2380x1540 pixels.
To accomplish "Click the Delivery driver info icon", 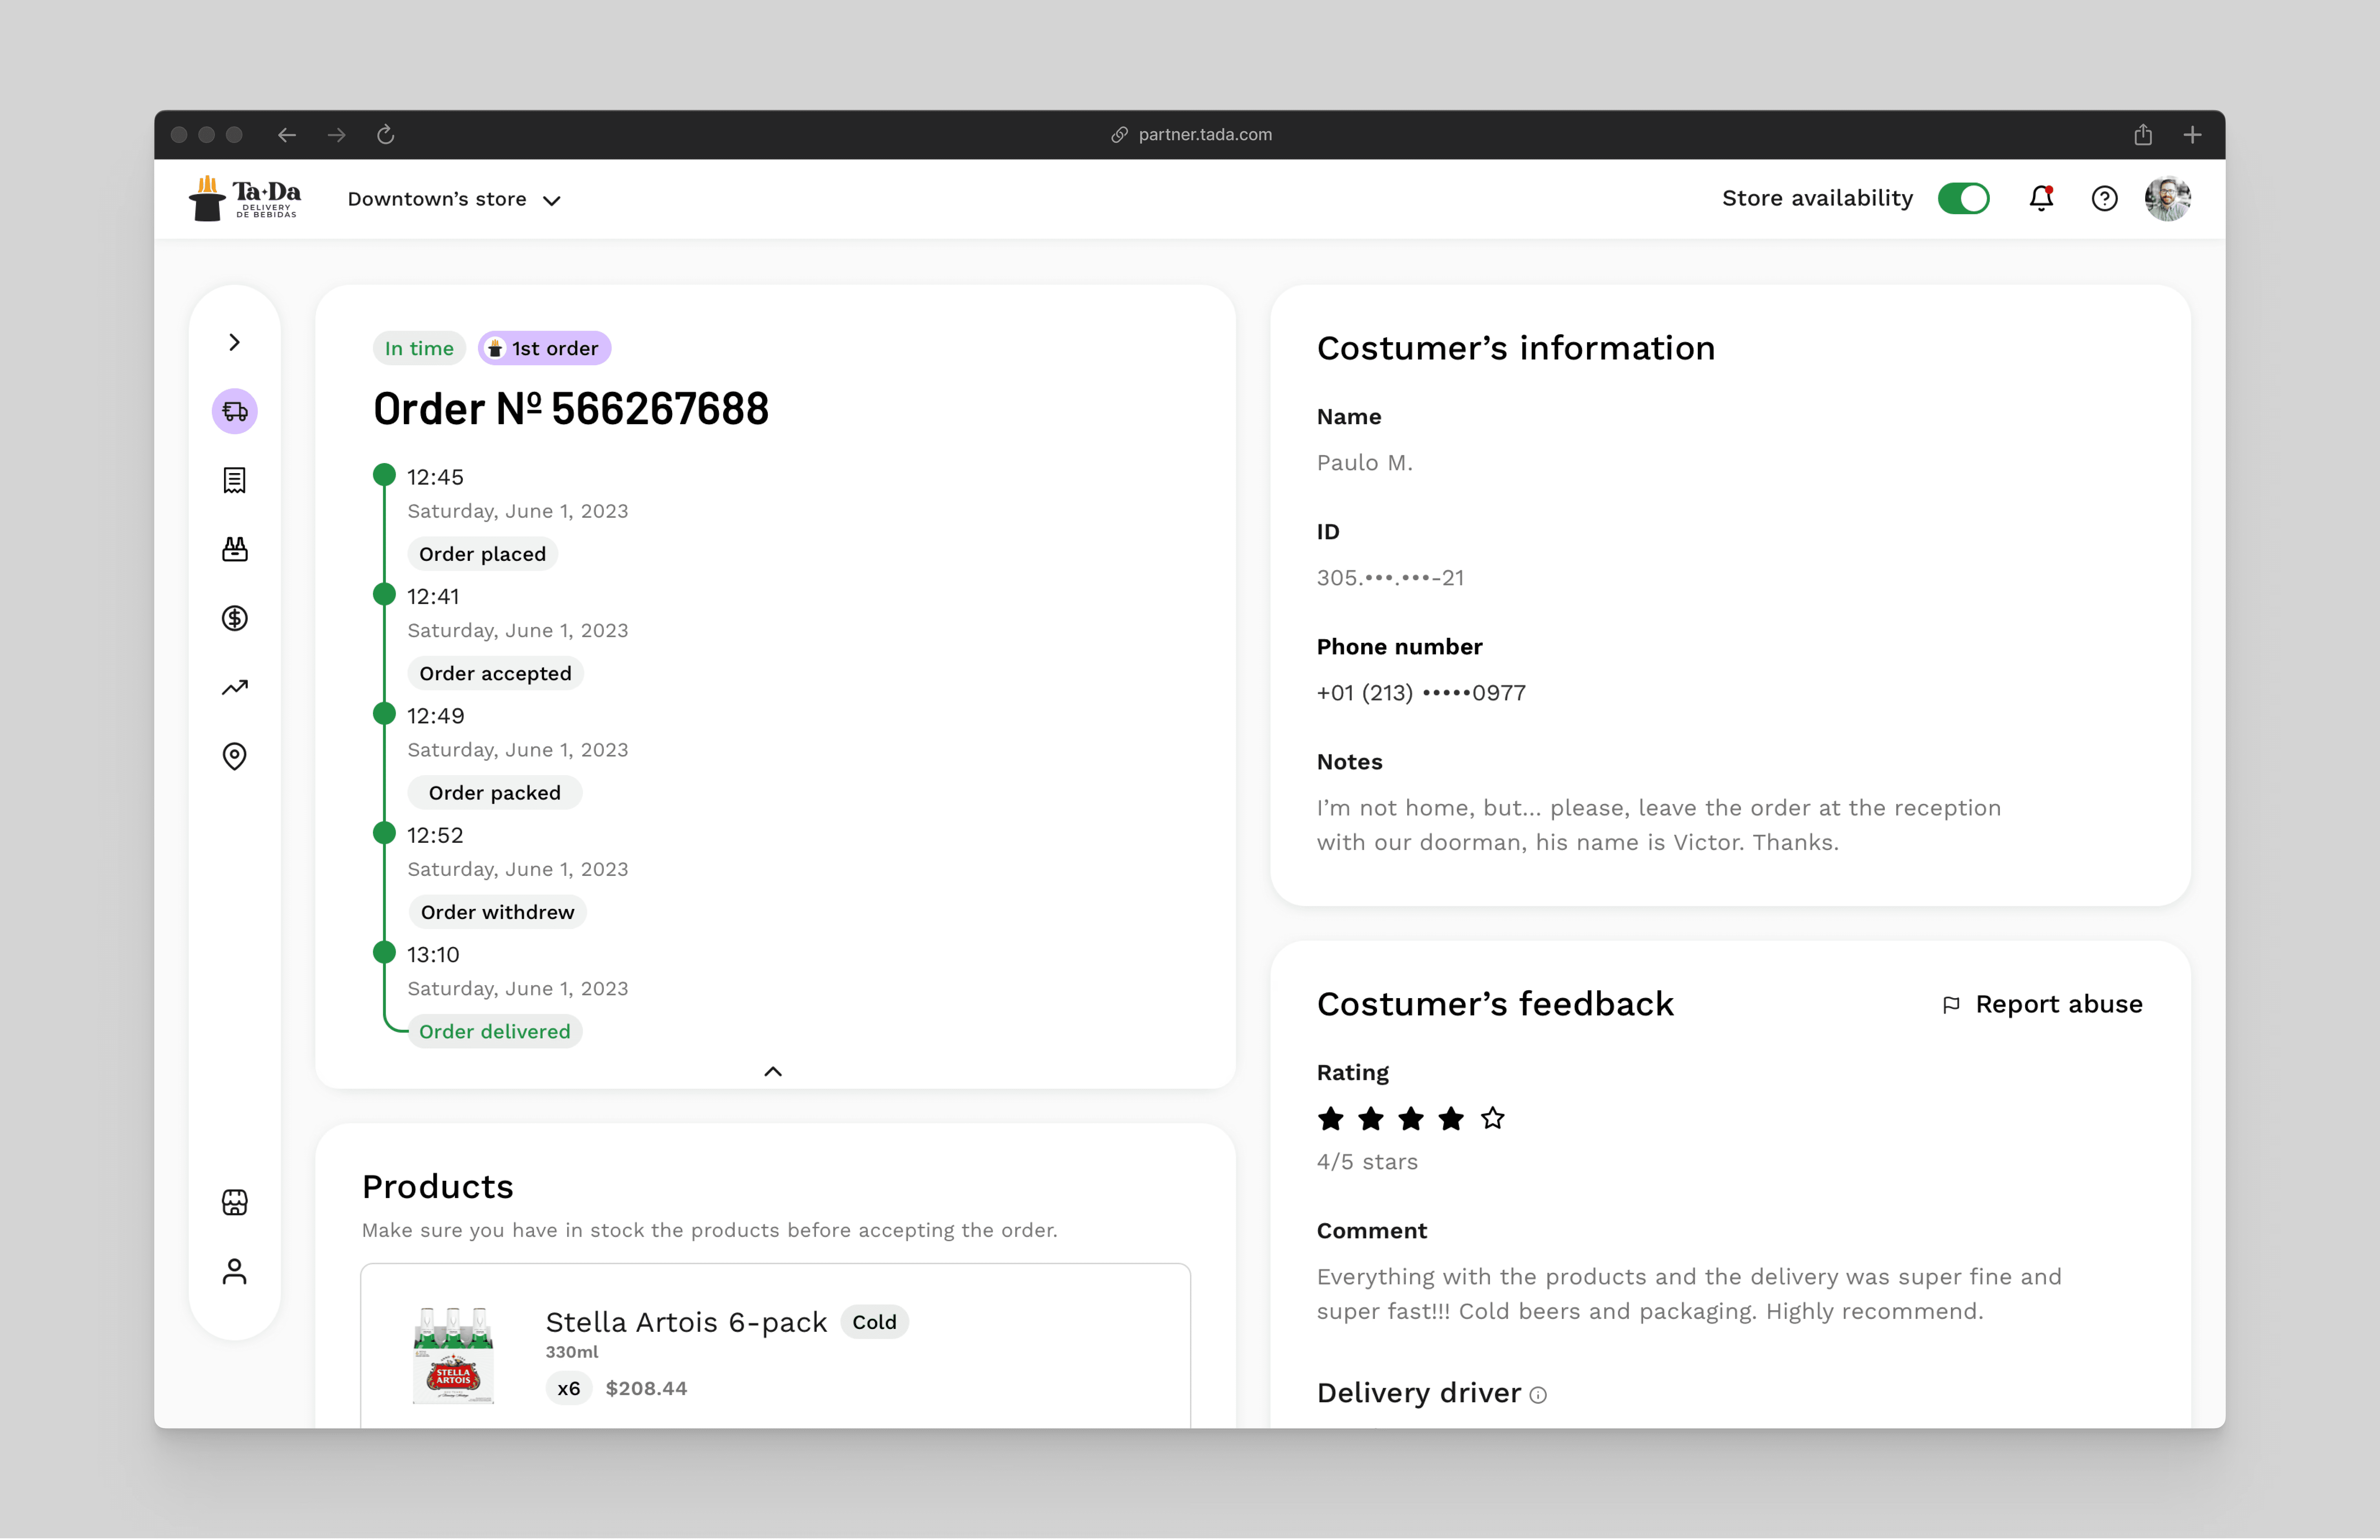I will (x=1538, y=1395).
